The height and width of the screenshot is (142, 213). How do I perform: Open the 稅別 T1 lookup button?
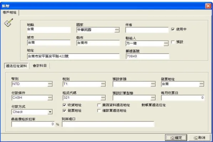point(103,84)
